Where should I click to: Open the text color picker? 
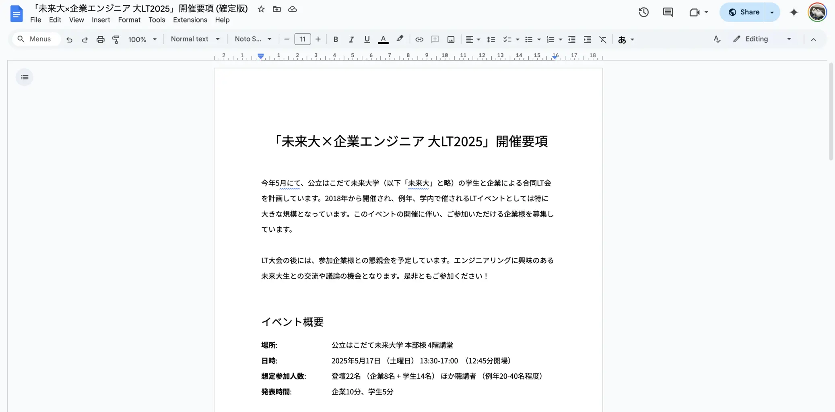(383, 39)
